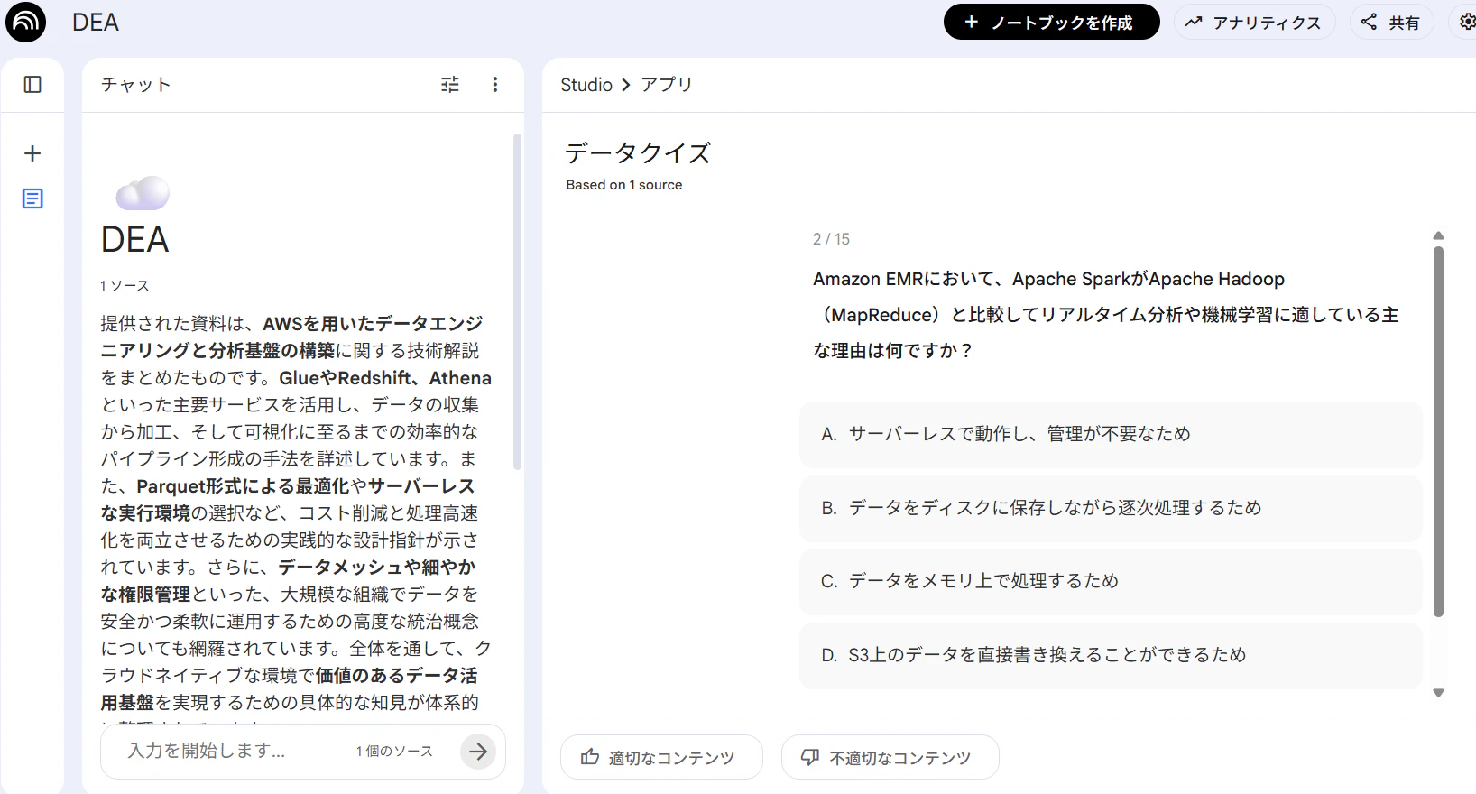1476x794 pixels.
Task: Click the データクイズ heading
Action: [638, 152]
